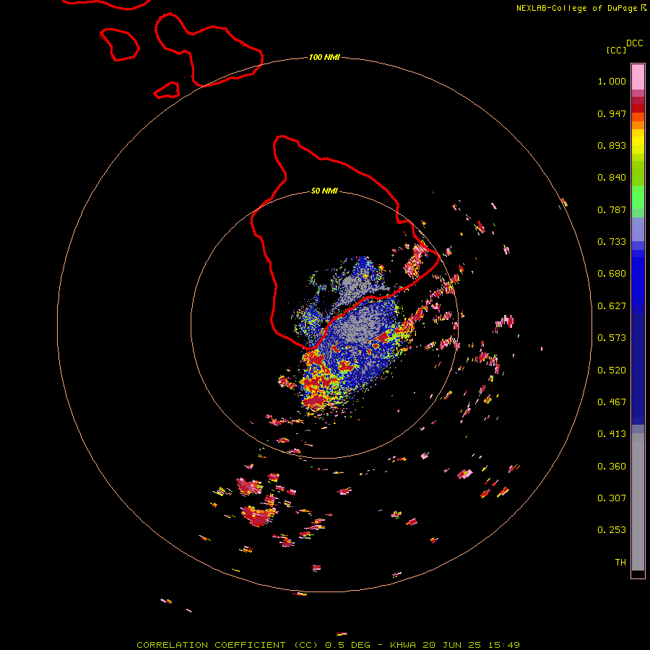Click the '0.787' scale value
650x650 pixels.
612,209
